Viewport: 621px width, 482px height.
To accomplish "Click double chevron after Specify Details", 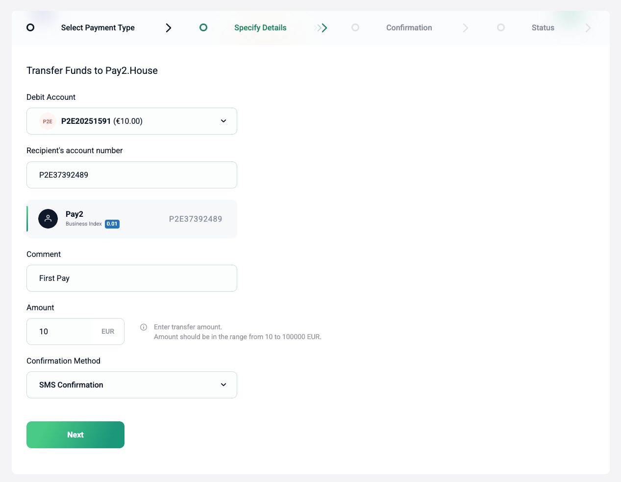I will [321, 28].
